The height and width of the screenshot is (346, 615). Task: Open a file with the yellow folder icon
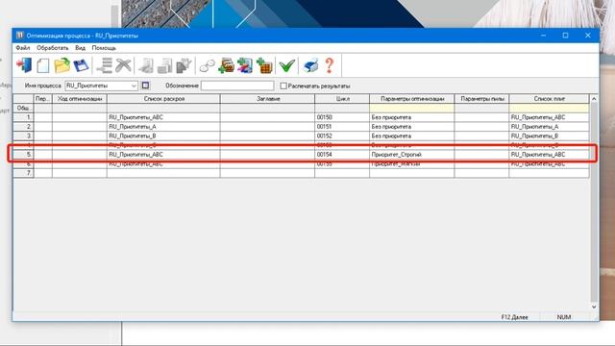[x=61, y=65]
